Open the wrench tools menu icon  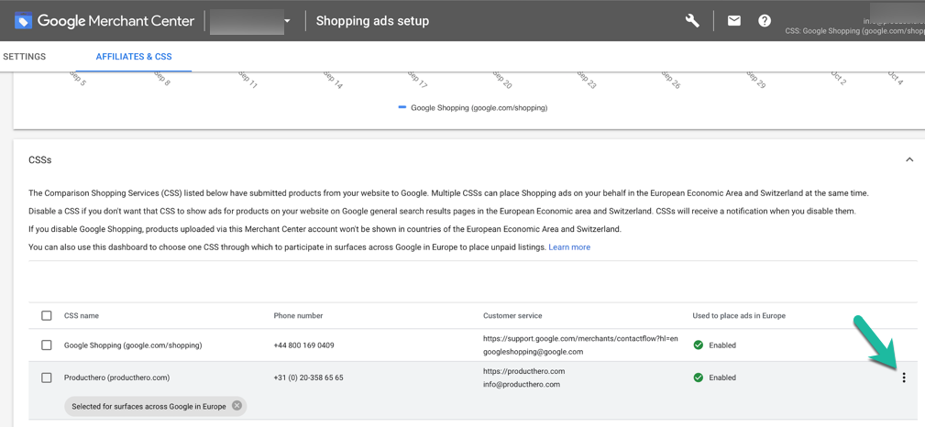[x=692, y=20]
